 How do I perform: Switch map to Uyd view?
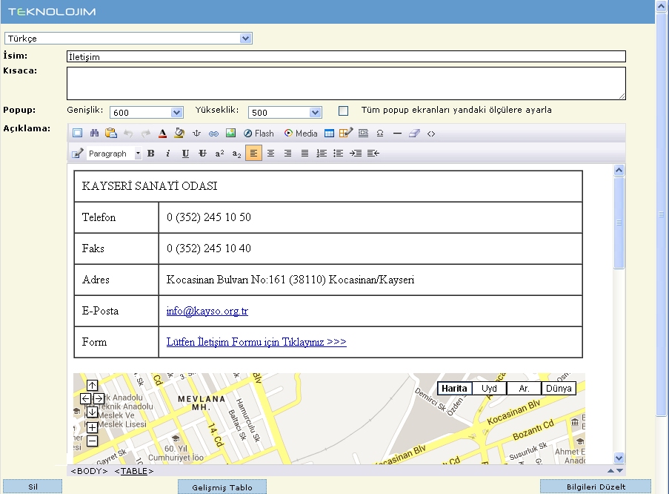point(490,389)
